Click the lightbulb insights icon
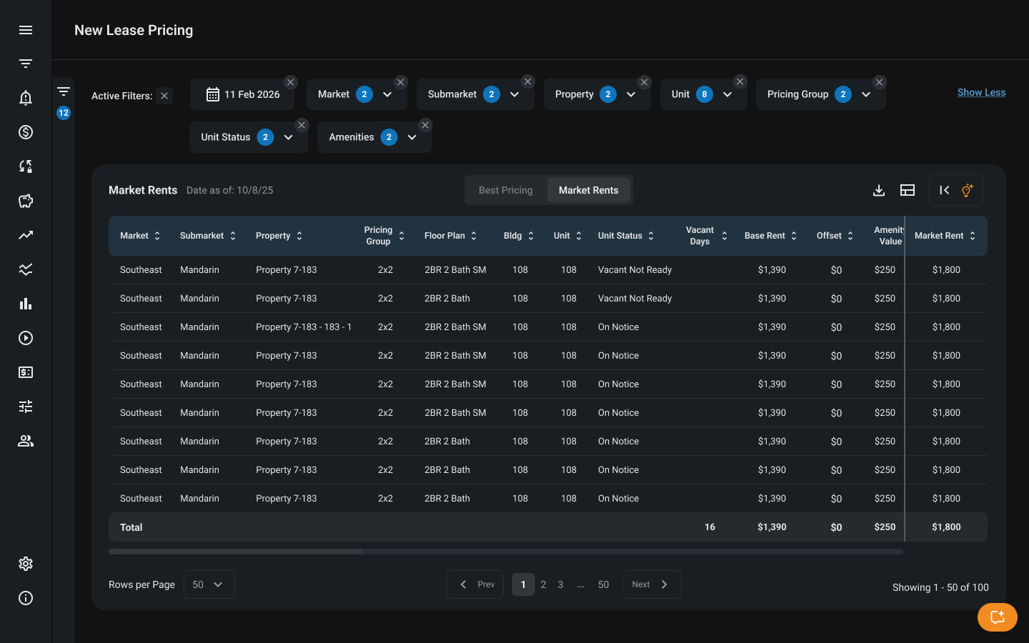The image size is (1029, 643). (x=967, y=190)
